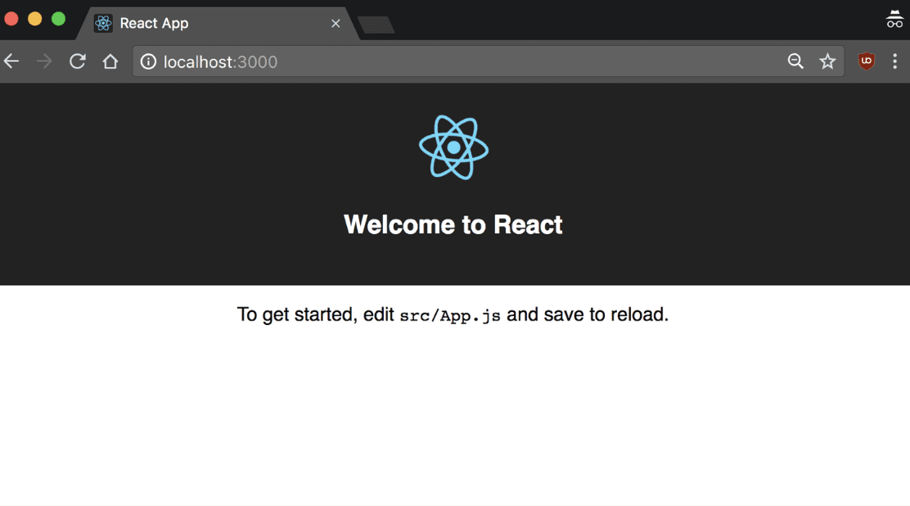Click the "To get started, edit" text

316,314
